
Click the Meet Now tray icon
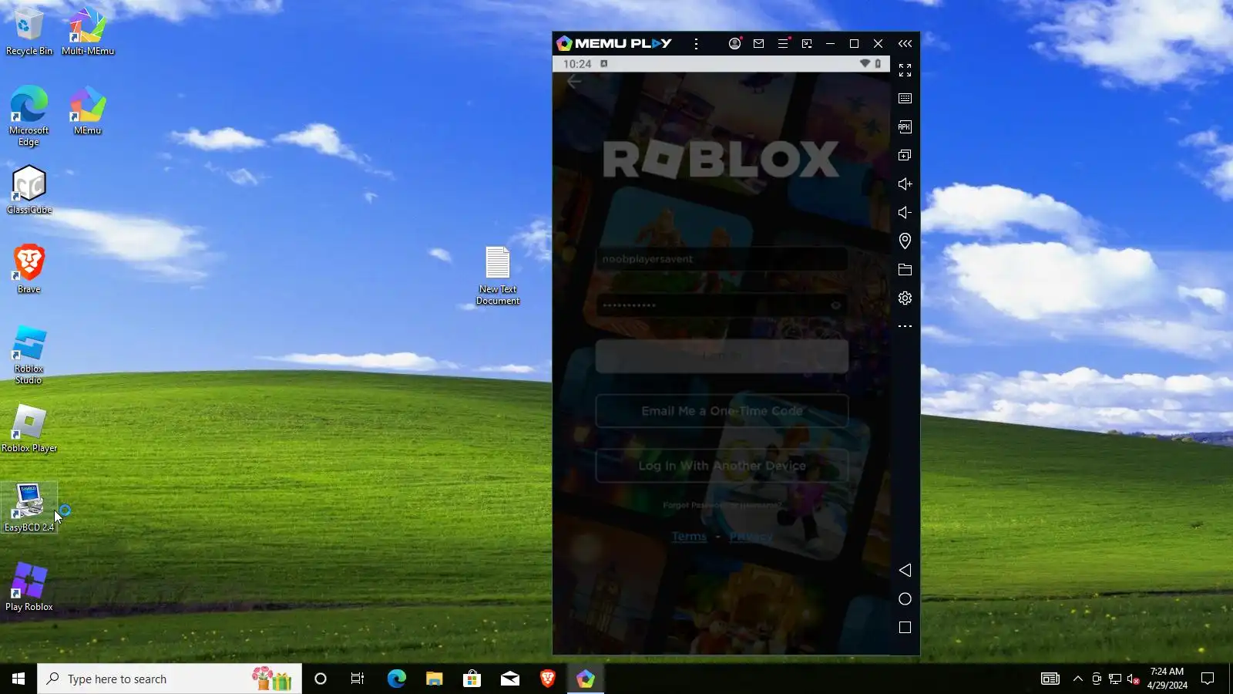[1097, 679]
